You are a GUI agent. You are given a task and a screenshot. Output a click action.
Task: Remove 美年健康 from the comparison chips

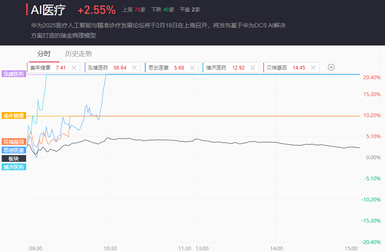click(x=74, y=67)
